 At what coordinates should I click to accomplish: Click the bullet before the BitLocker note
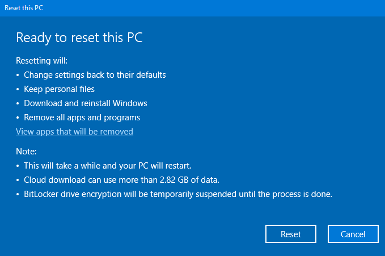[18, 194]
